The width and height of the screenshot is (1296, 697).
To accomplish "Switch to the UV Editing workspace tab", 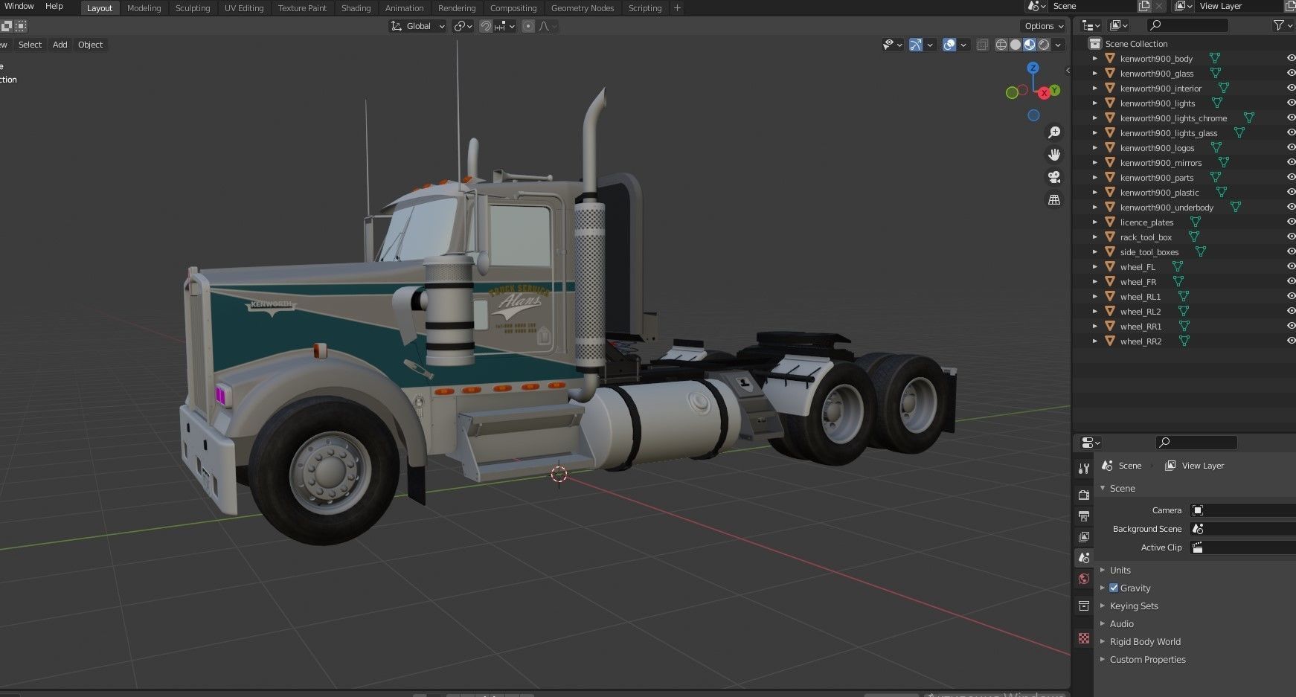I will tap(244, 8).
